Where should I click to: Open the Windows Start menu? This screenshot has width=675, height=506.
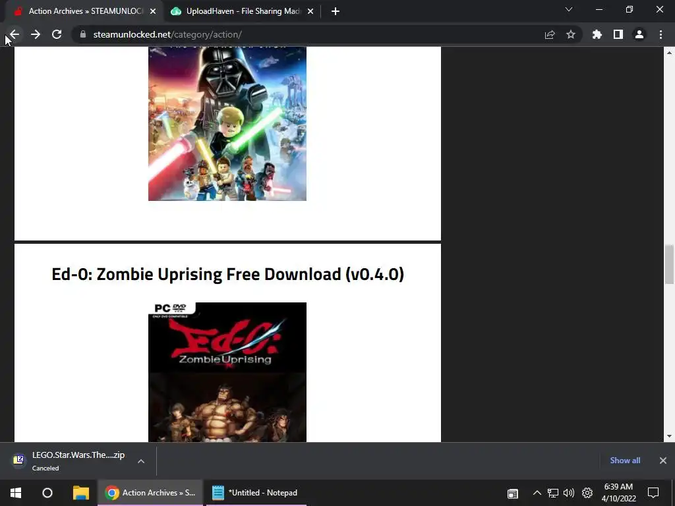[x=16, y=493]
